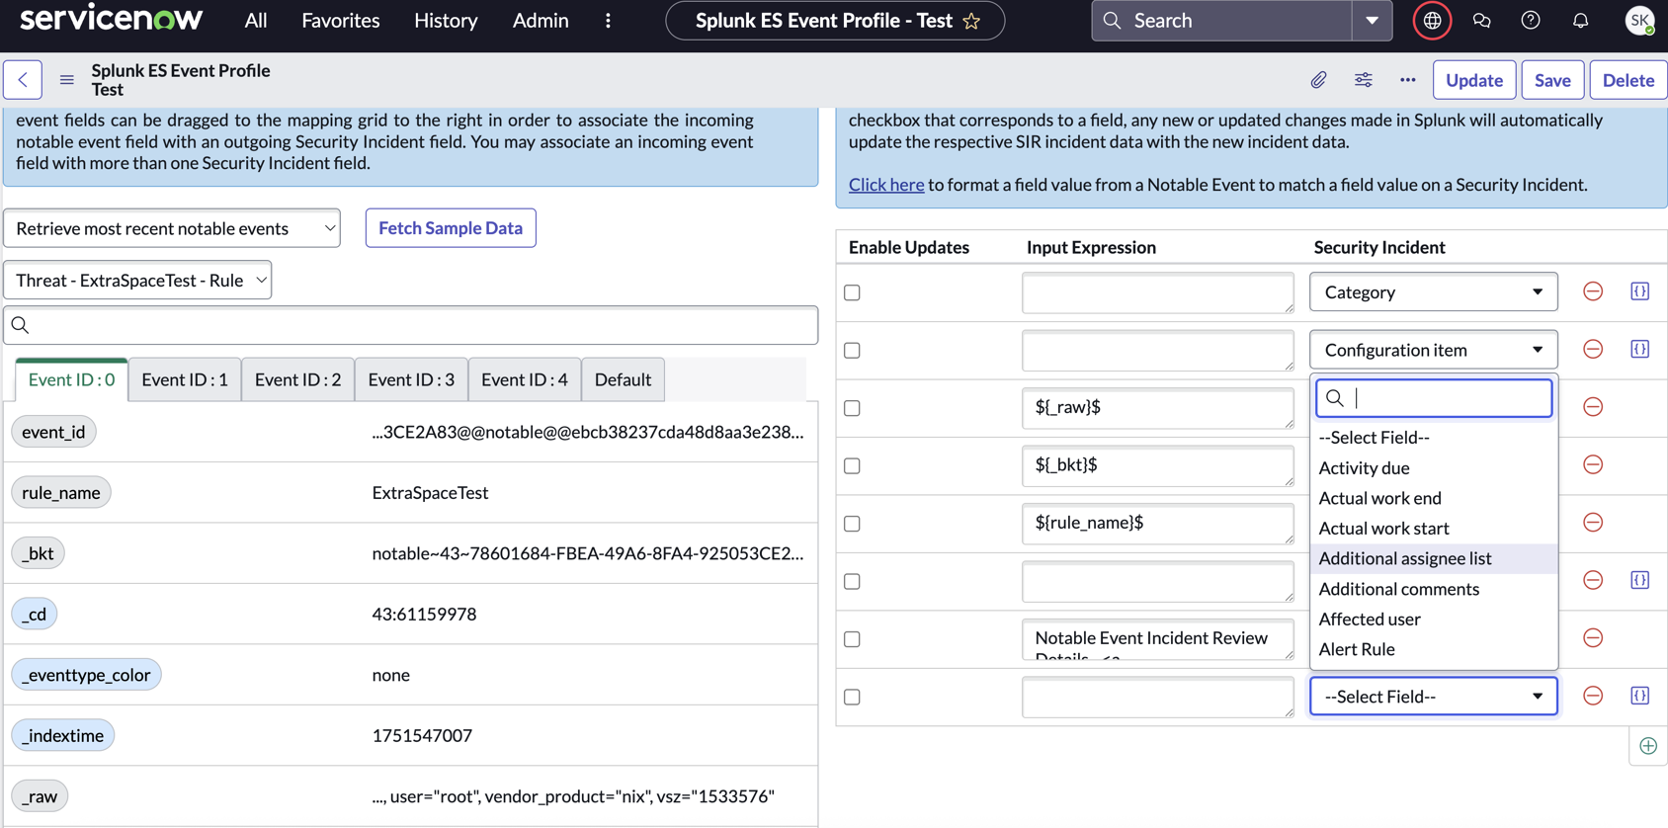
Task: Click the ServiceNow logo
Action: coord(112,19)
